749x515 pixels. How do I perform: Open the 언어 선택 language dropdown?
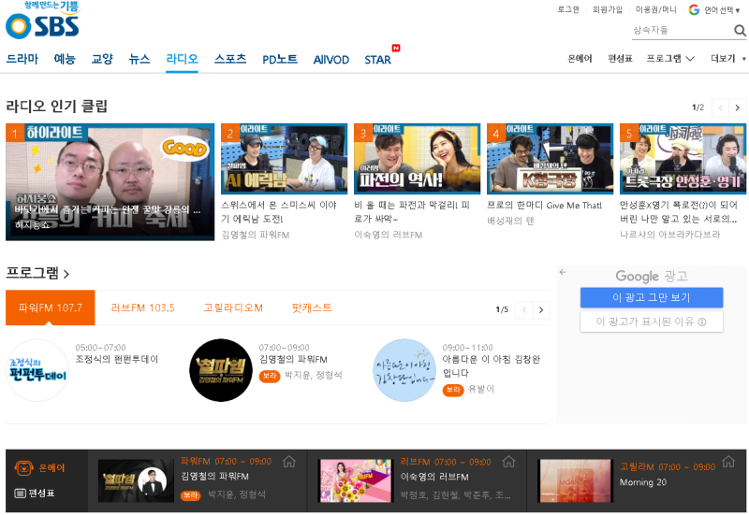pyautogui.click(x=722, y=10)
